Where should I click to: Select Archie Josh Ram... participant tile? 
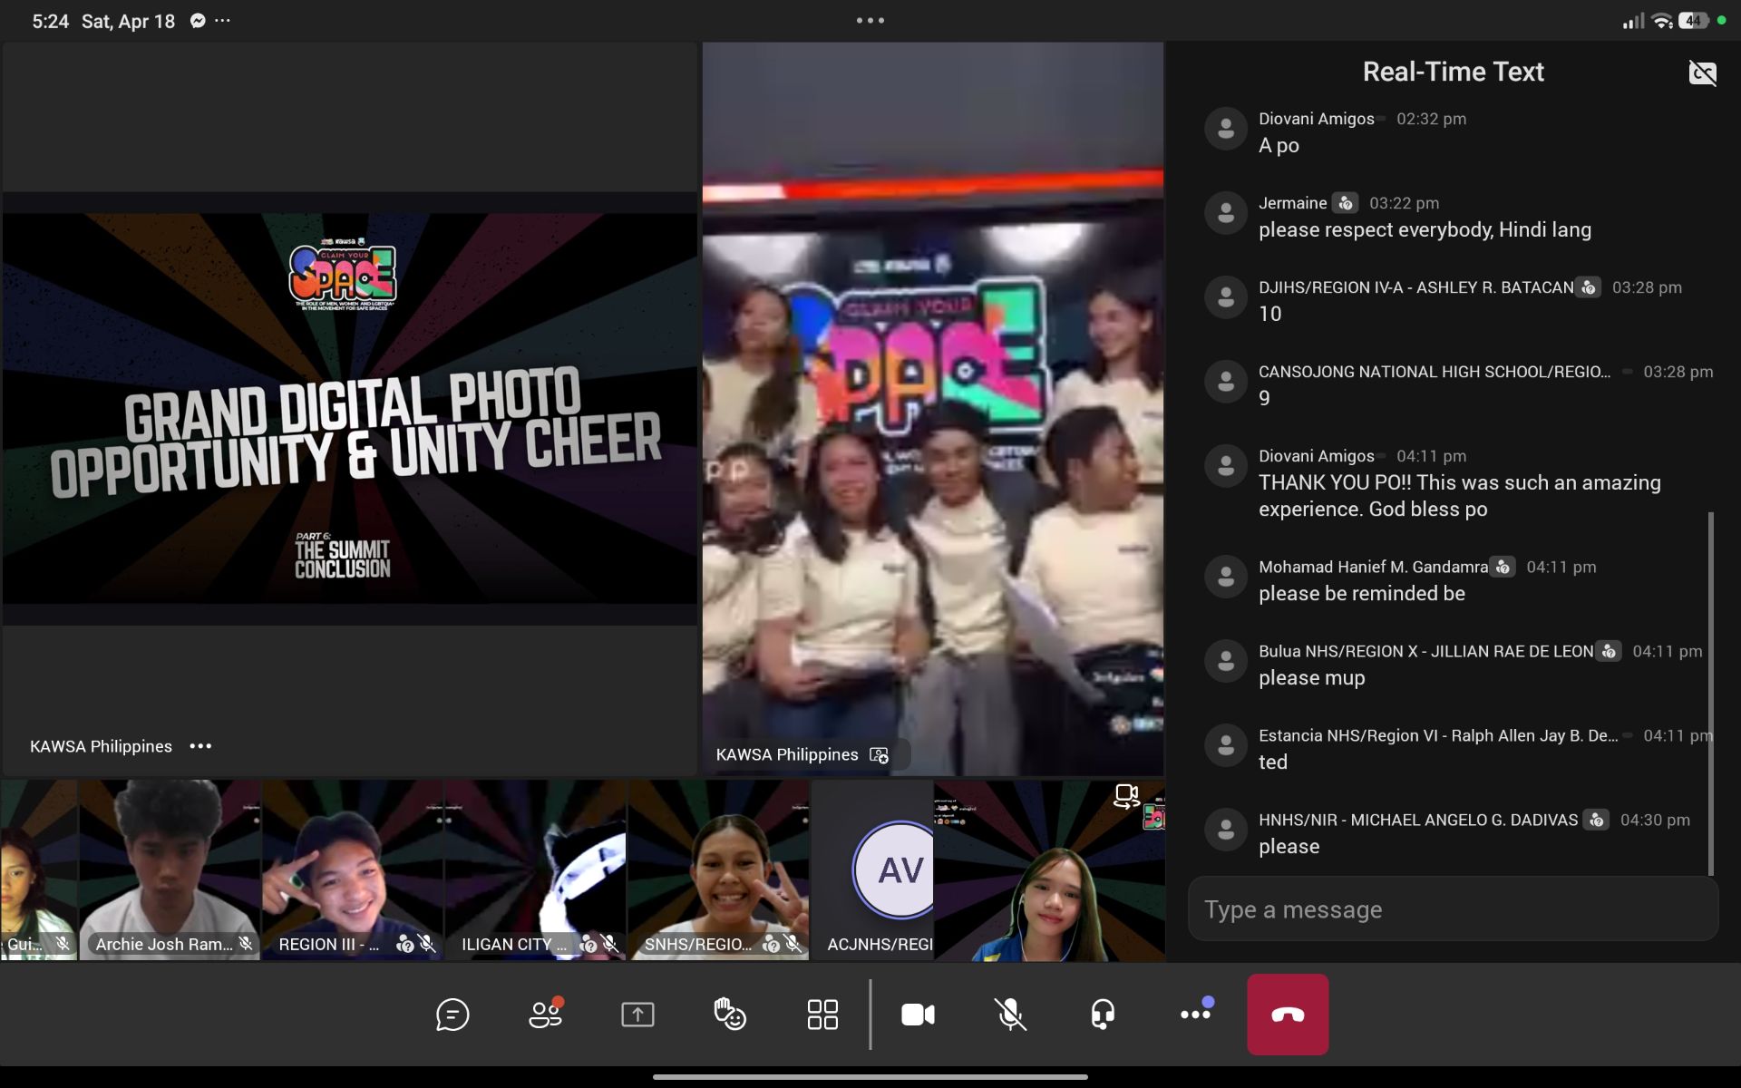pos(170,870)
